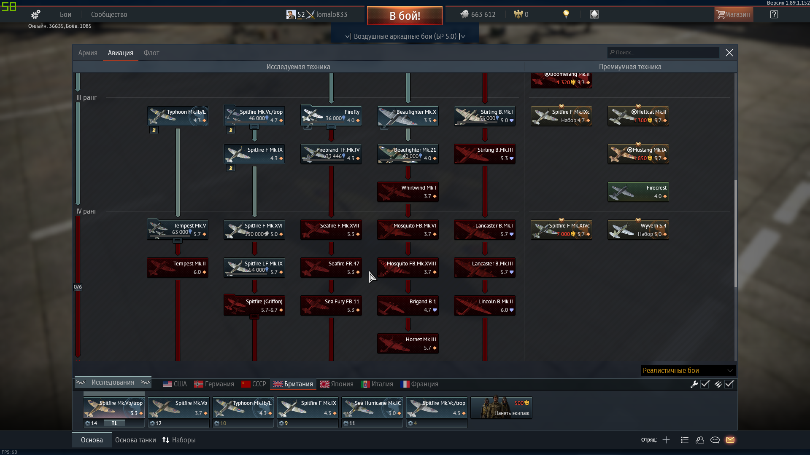810x455 pixels.
Task: Click the diamond-shaped icon in the top bar
Action: point(594,14)
